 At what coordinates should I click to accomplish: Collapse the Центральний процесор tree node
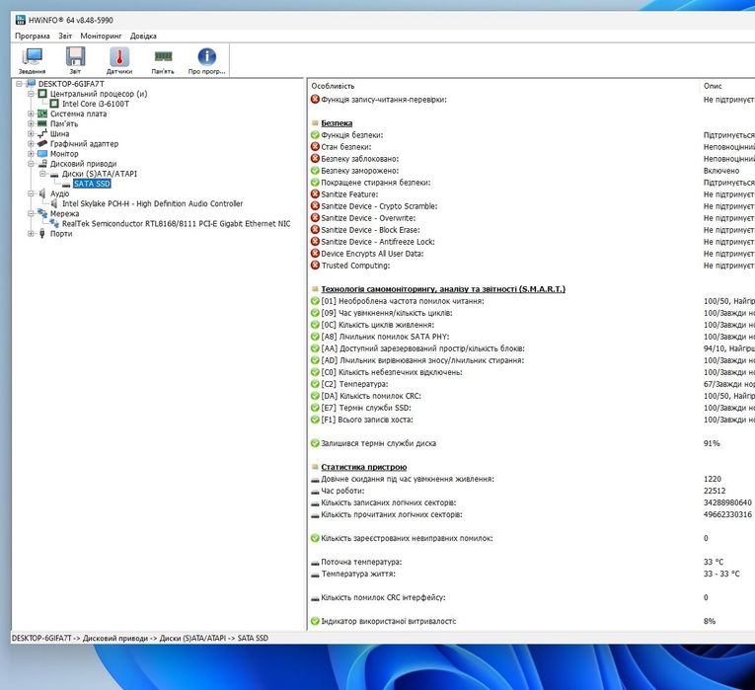[x=31, y=94]
